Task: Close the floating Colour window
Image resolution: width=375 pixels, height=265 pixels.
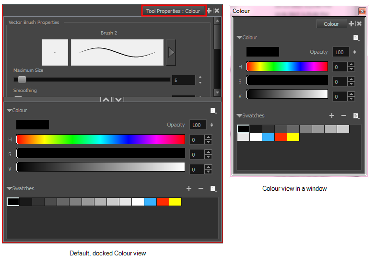Action: [x=362, y=11]
